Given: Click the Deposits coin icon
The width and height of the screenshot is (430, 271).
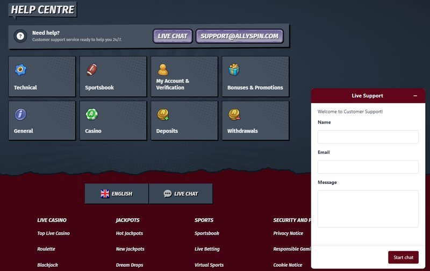Looking at the screenshot, I should click(163, 115).
